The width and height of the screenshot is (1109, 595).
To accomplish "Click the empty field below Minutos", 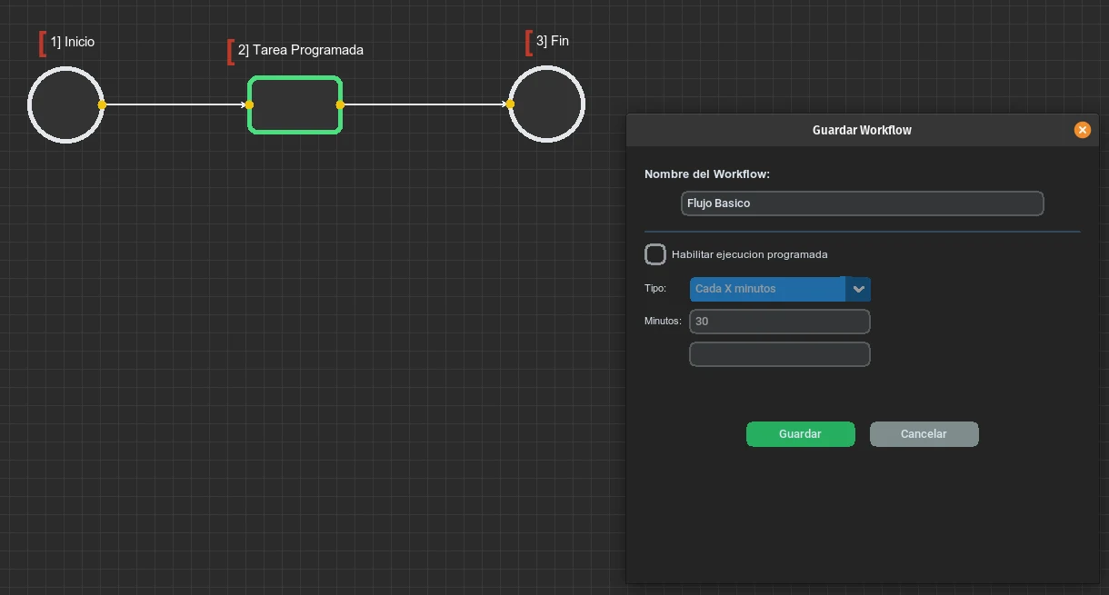I will [780, 354].
